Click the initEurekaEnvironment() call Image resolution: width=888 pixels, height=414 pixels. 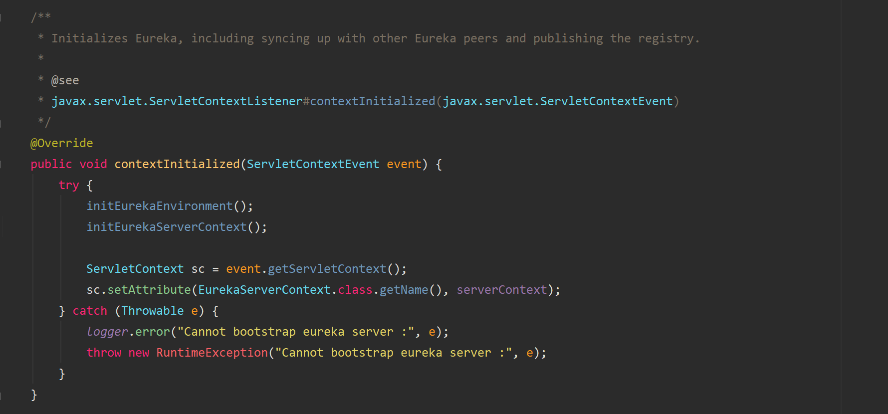coord(170,206)
